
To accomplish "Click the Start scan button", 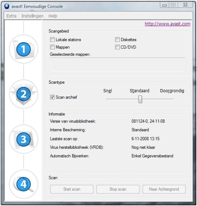I will pos(72,189).
